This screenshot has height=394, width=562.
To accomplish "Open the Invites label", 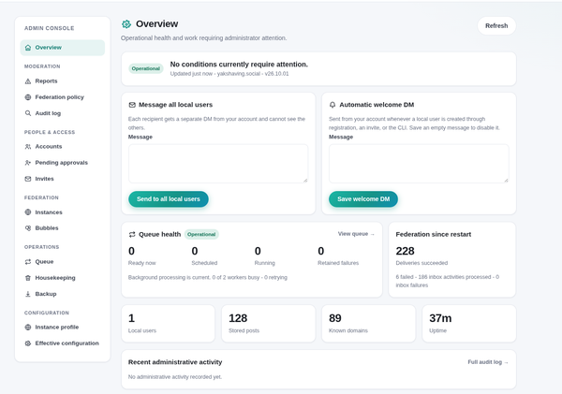I will point(44,179).
